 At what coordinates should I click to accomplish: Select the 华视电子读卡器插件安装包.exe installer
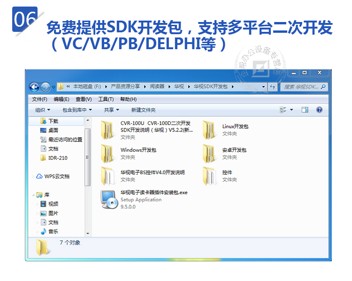tap(109, 199)
